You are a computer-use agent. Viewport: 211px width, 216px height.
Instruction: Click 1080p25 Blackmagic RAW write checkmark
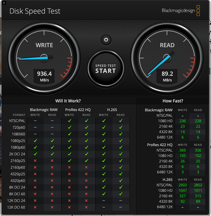35,140
